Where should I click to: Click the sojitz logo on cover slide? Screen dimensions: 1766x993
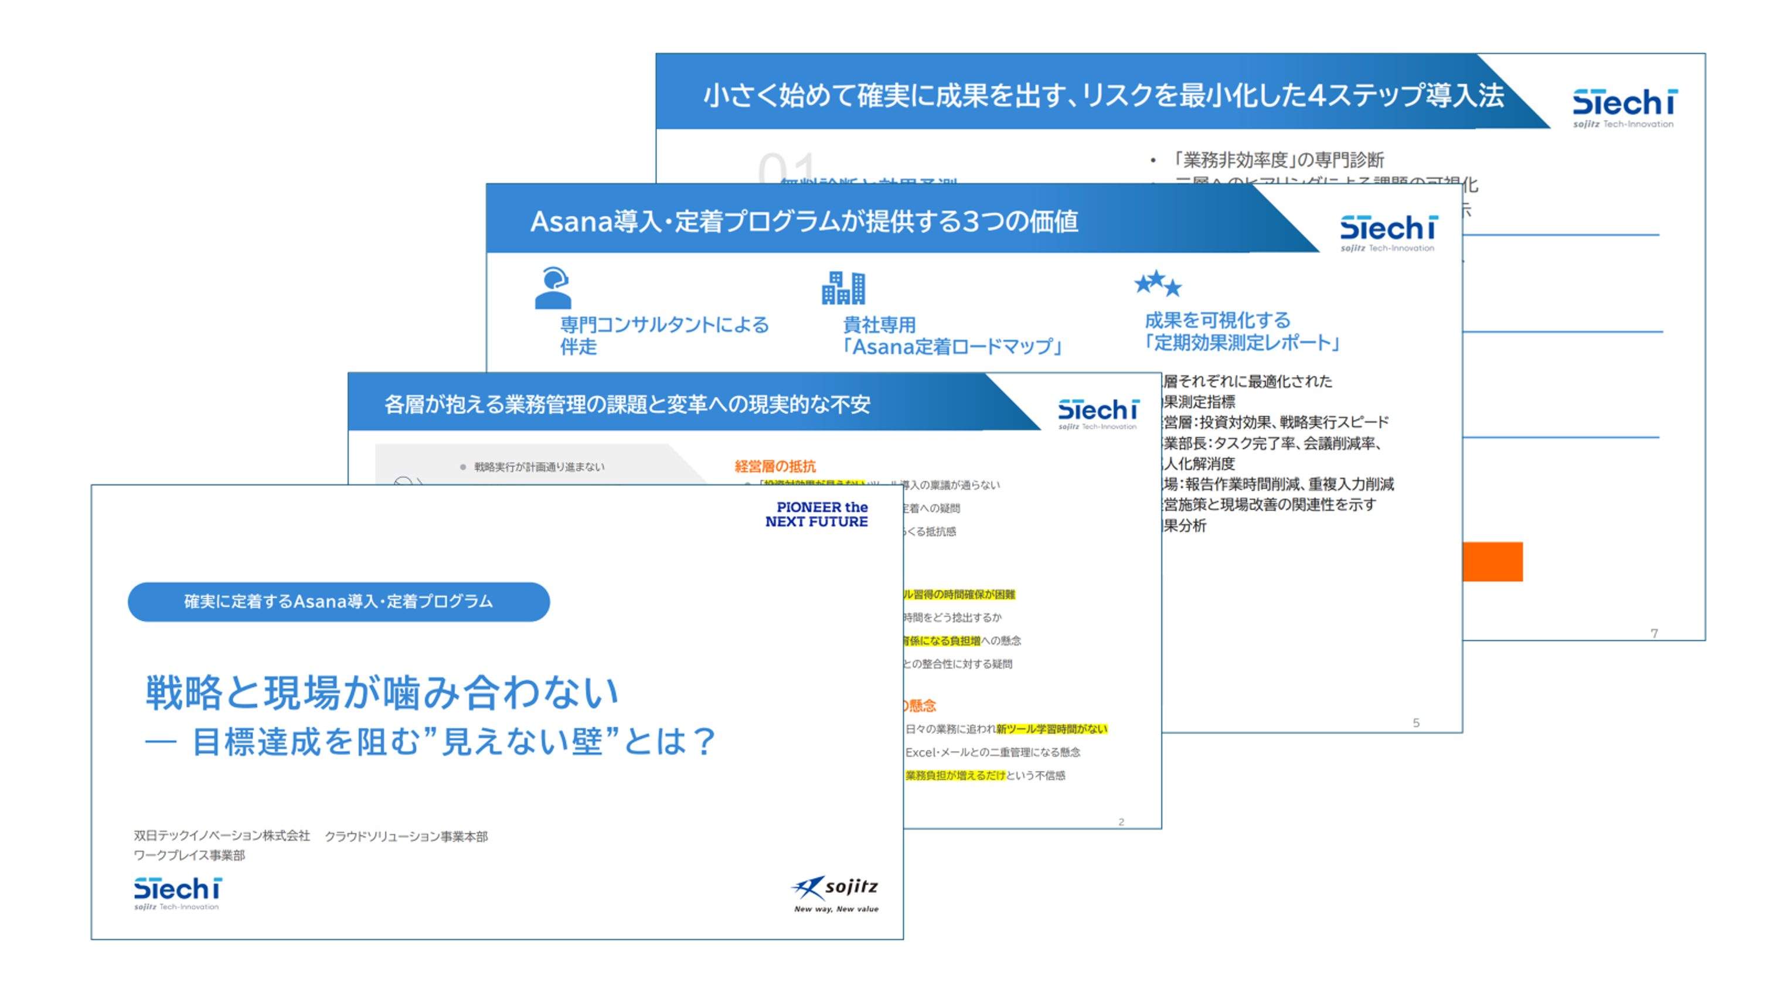click(x=835, y=892)
